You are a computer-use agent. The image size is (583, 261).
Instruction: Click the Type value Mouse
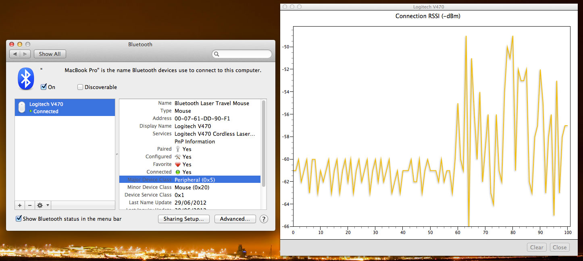183,111
